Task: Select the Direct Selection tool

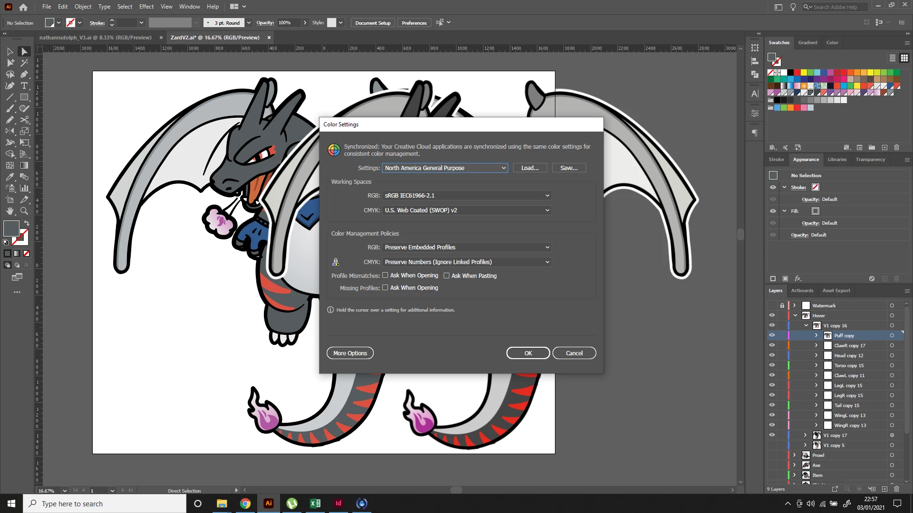Action: (24, 51)
